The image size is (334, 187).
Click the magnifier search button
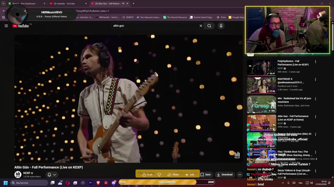[209, 26]
